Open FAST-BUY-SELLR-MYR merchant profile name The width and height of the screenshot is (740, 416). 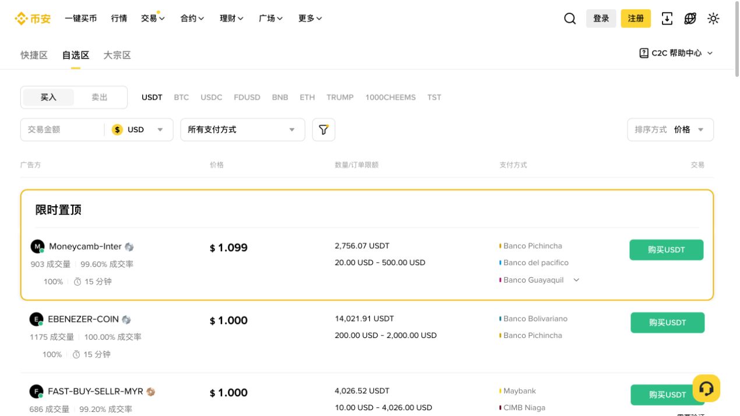(96, 392)
